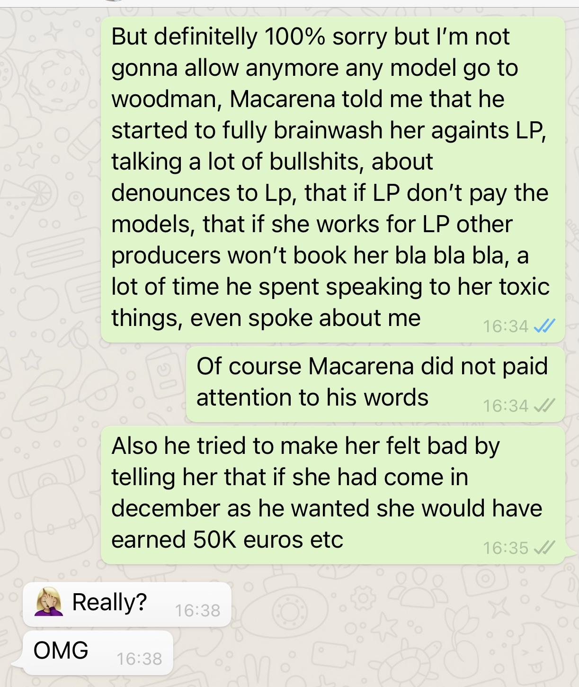579x687 pixels.
Task: Click the text 'attention to his words'
Action: pyautogui.click(x=312, y=397)
